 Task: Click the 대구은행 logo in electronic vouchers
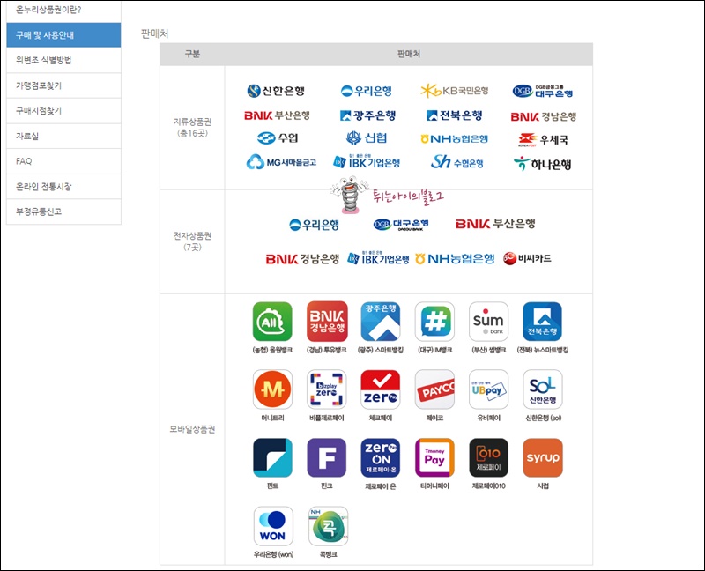point(401,225)
